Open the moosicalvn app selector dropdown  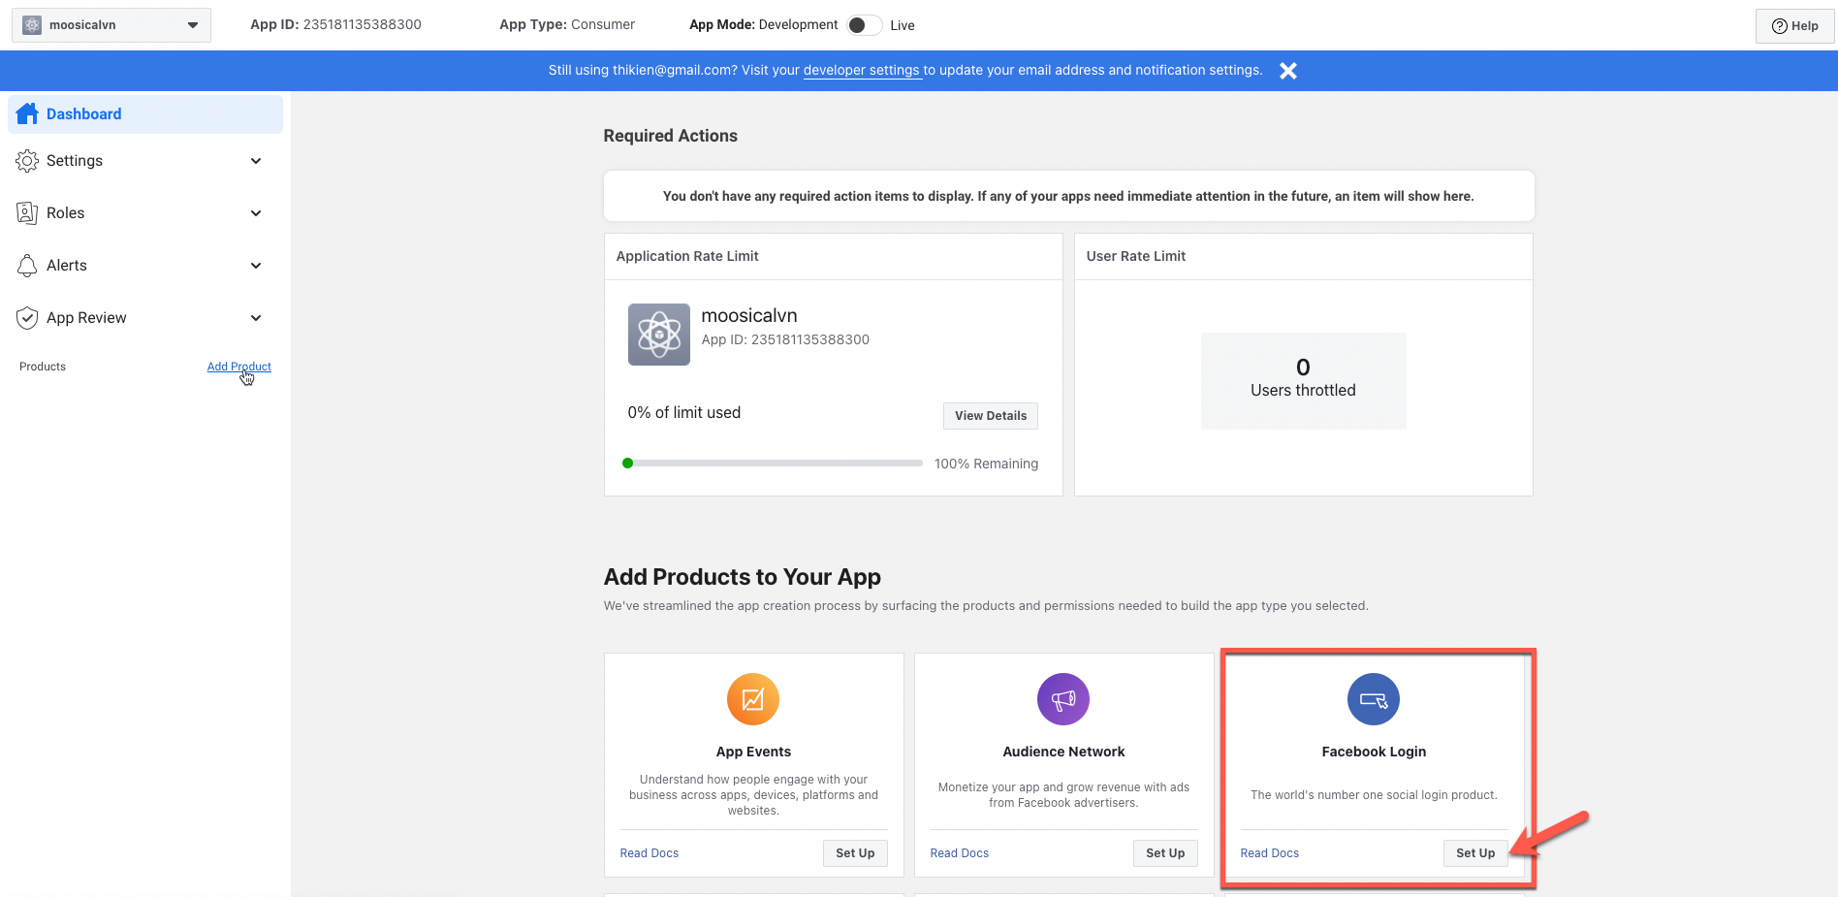[x=111, y=25]
